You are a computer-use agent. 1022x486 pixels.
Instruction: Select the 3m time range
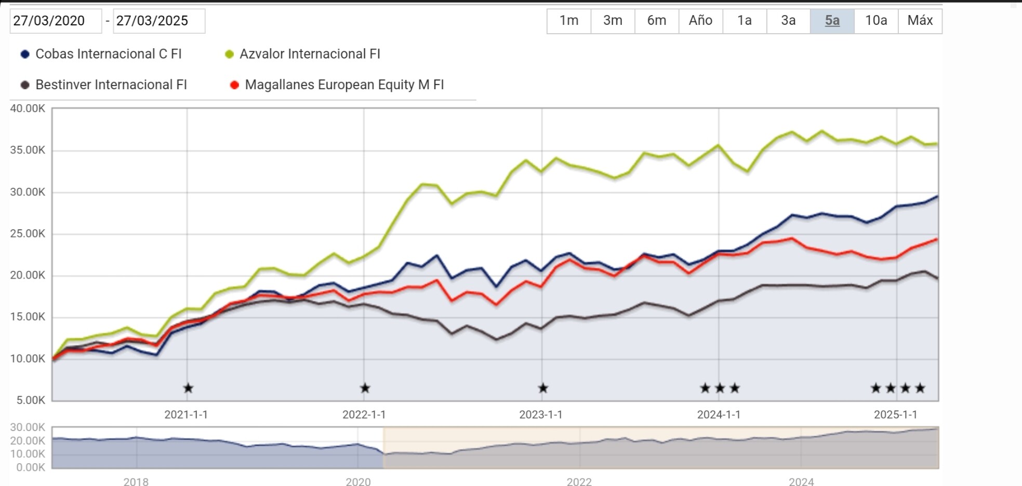[613, 21]
